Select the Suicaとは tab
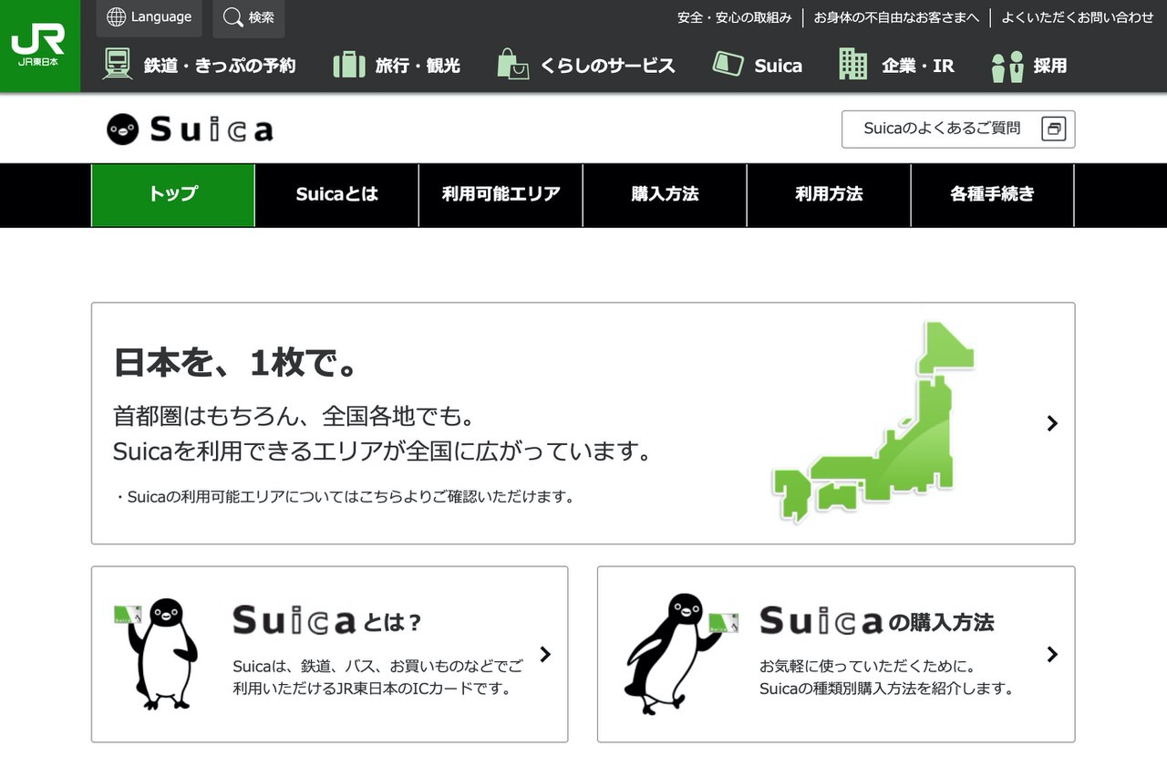Screen dimensions: 1167x757 337,193
